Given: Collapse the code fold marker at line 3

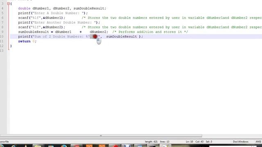Looking at the screenshot, I should [x=8, y=4].
